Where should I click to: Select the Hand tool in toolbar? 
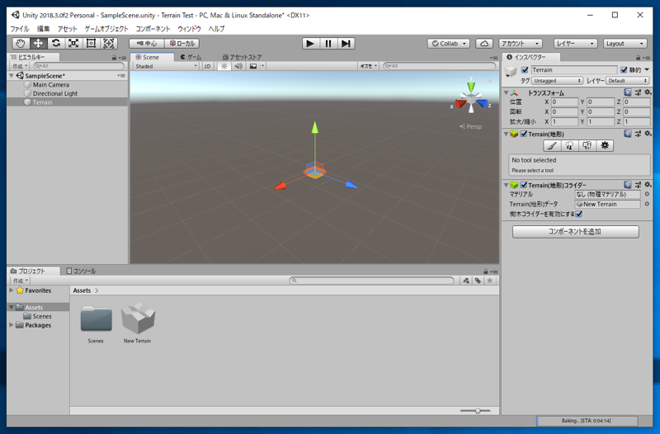pyautogui.click(x=20, y=44)
